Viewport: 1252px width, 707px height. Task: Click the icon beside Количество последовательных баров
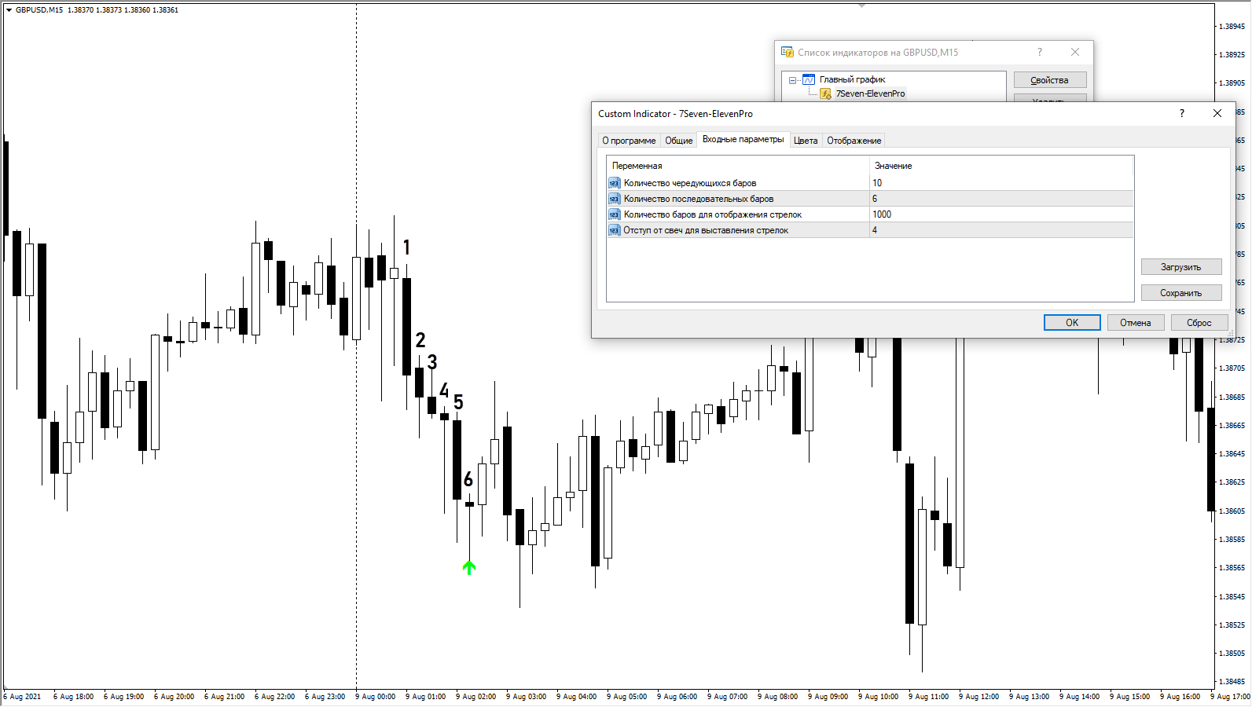click(x=614, y=199)
